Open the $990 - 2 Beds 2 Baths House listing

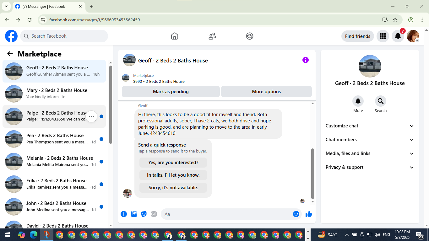click(159, 81)
